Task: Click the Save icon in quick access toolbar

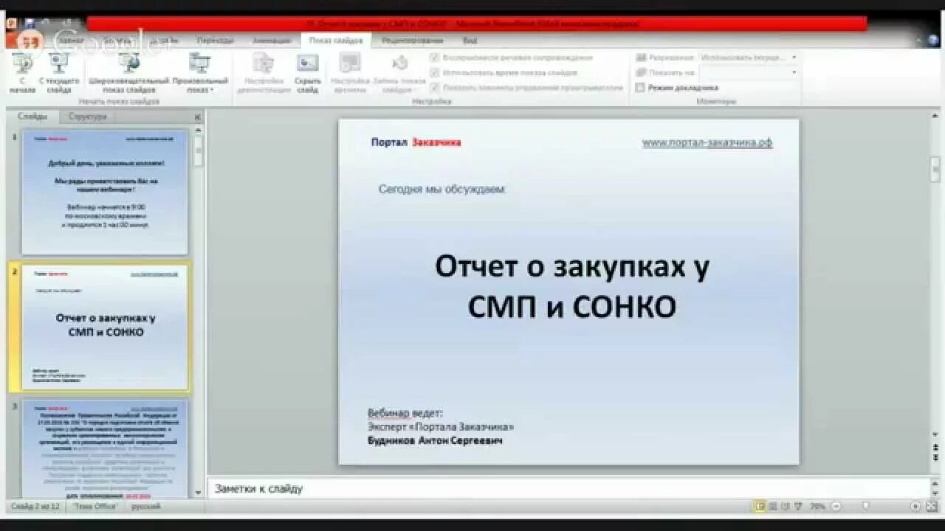Action: [x=30, y=24]
